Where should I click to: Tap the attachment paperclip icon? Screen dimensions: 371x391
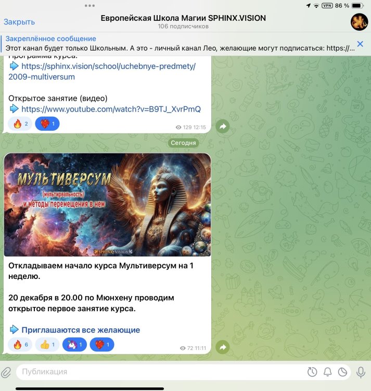pos(6,372)
